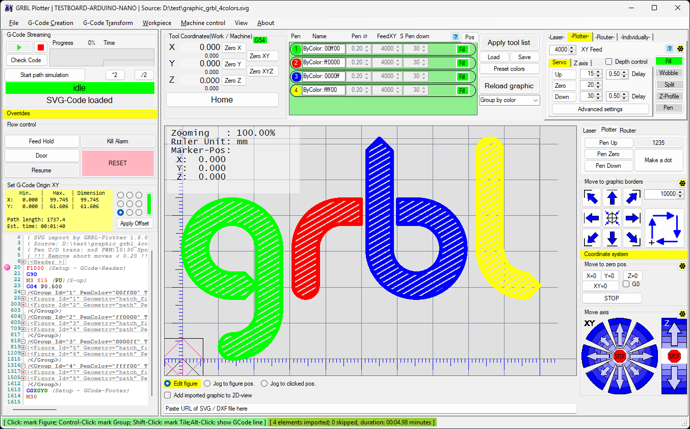Select Edit figure radio option
Screen dimensions: 690x429
(x=168, y=384)
